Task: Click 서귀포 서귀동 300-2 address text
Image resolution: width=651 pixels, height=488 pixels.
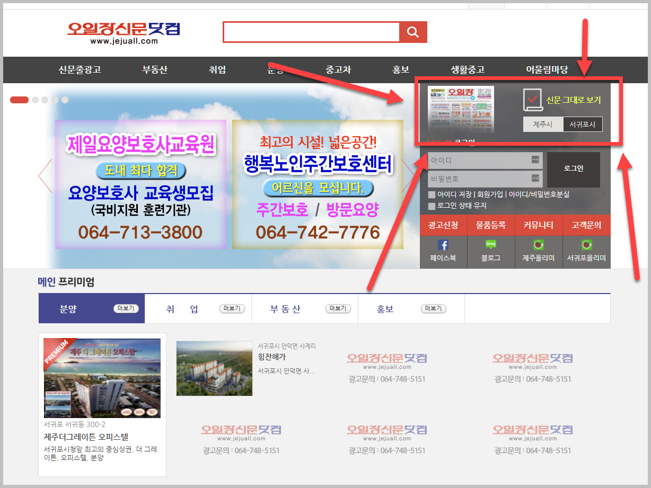Action: point(75,424)
